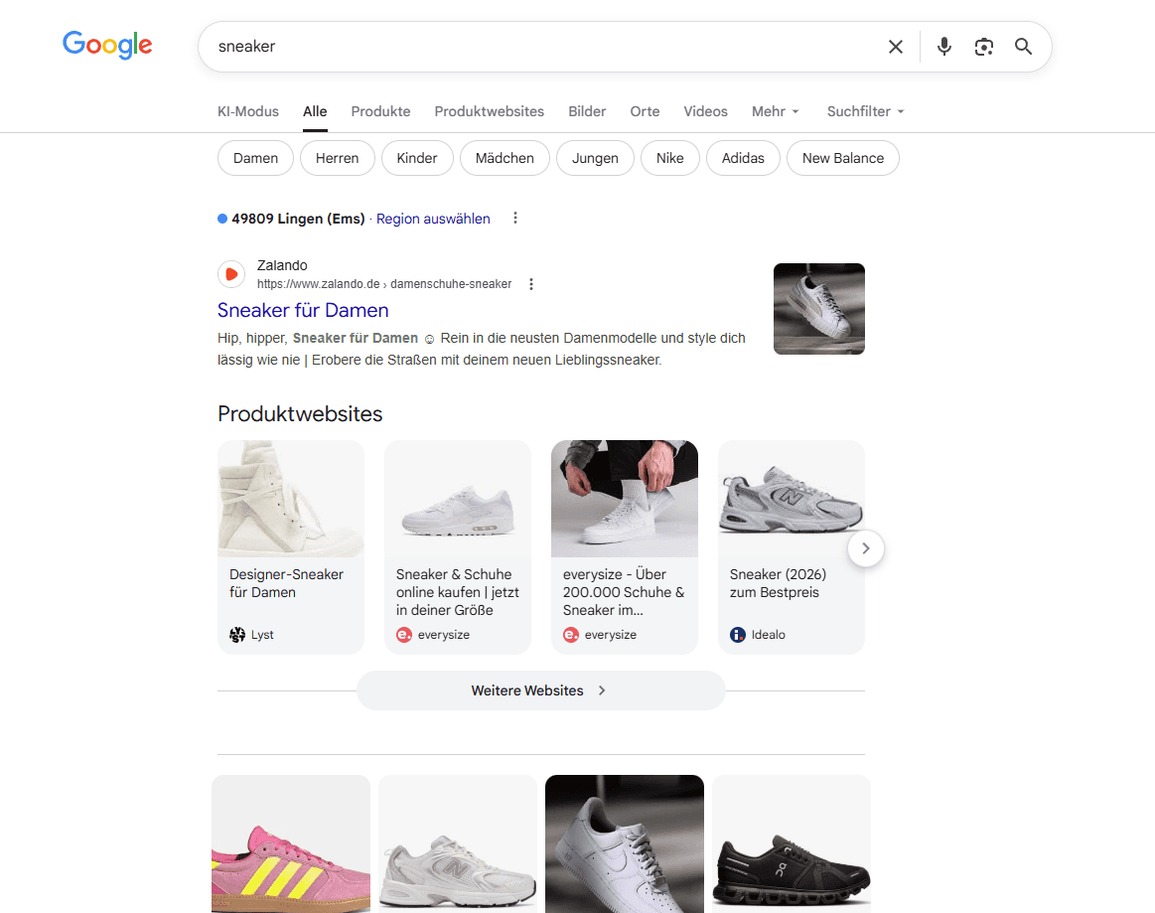Open three-dot menu beside Zalando URL
The height and width of the screenshot is (913, 1155).
(531, 284)
